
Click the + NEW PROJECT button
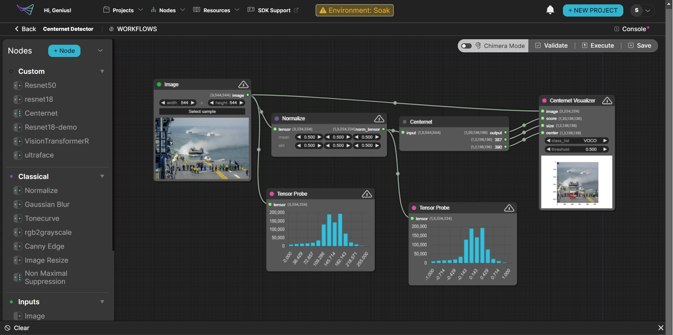[593, 10]
